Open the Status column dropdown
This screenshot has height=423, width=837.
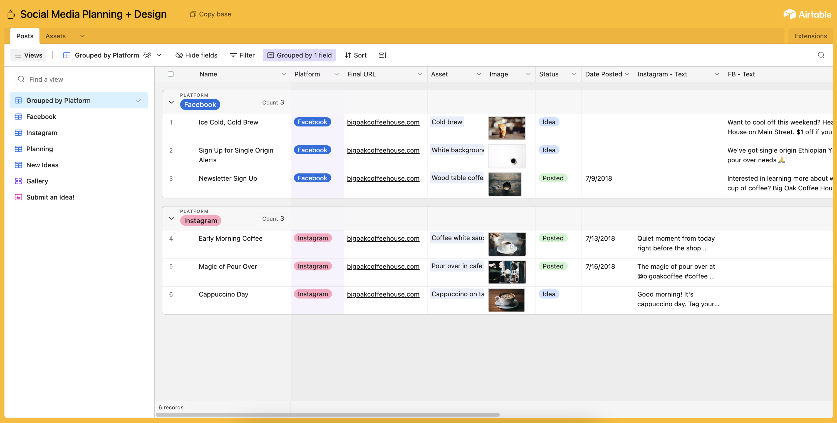pyautogui.click(x=574, y=74)
